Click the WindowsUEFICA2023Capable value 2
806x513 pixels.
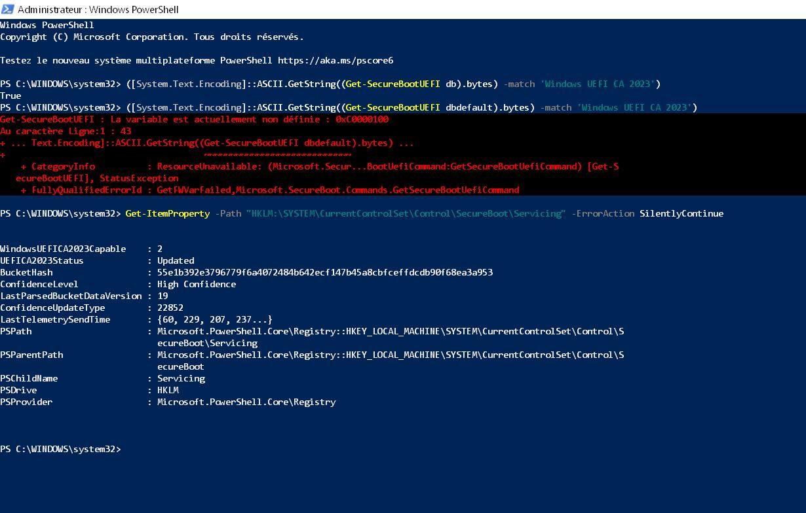(x=160, y=249)
